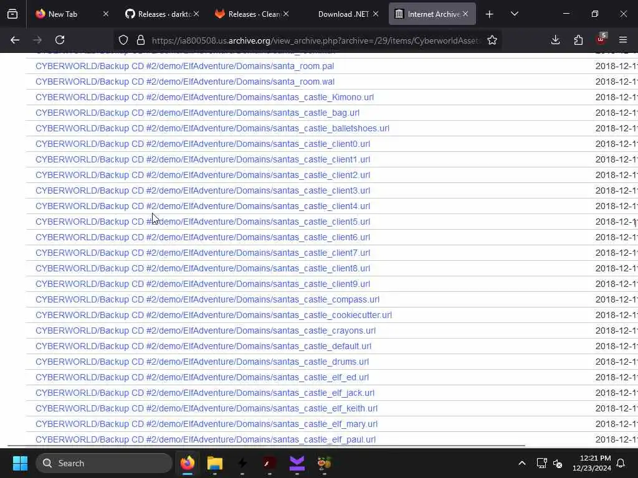638x478 pixels.
Task: Close the Internet Archive tab
Action: (465, 14)
